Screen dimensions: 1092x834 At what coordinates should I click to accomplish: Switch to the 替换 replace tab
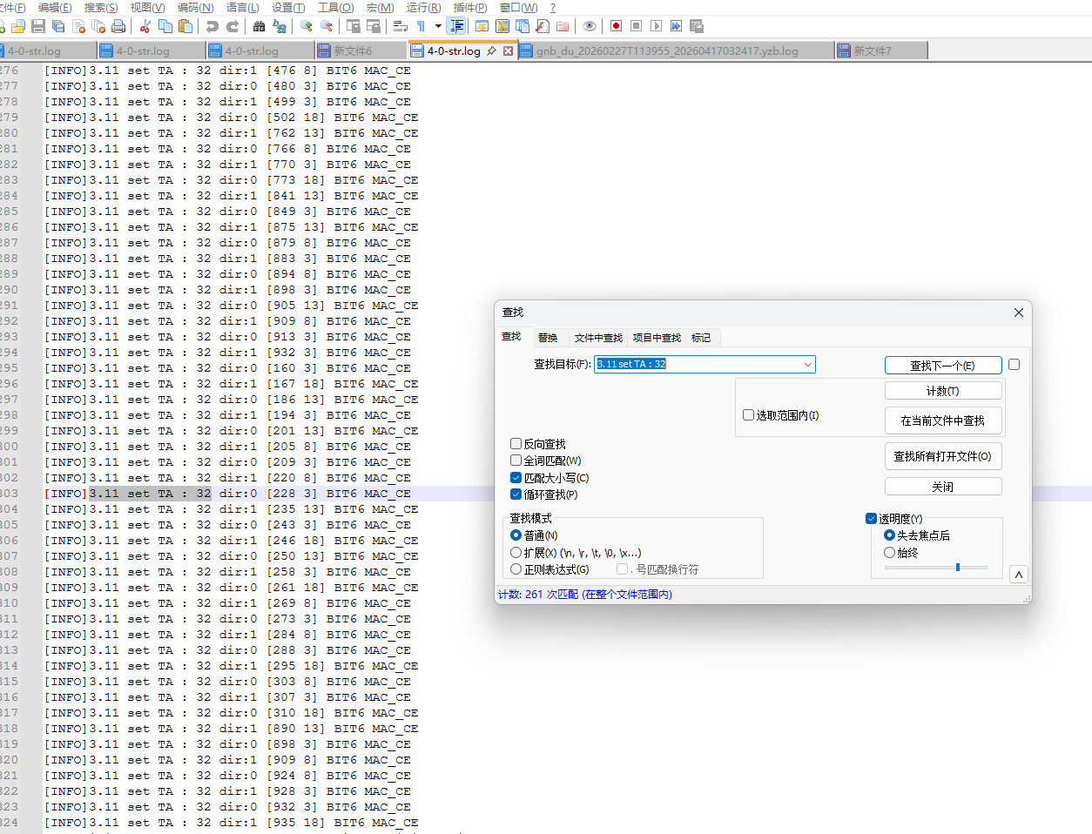pos(548,338)
